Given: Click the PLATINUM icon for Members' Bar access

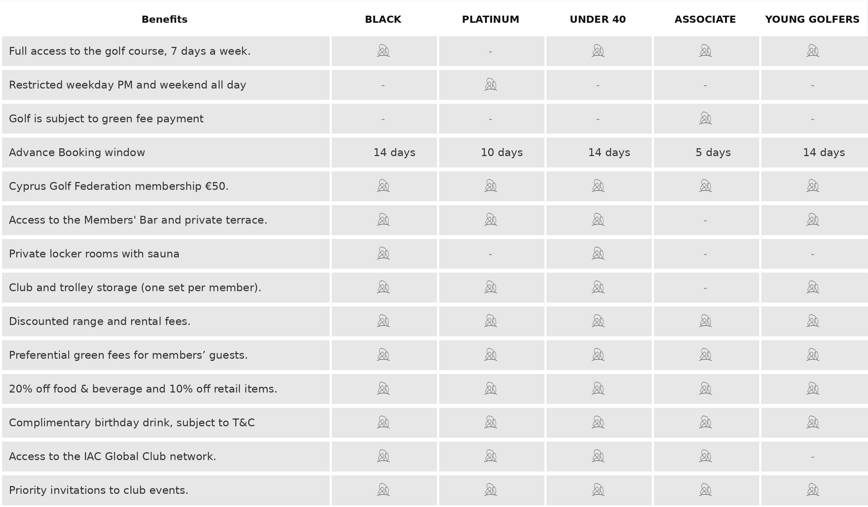Looking at the screenshot, I should click(x=491, y=220).
